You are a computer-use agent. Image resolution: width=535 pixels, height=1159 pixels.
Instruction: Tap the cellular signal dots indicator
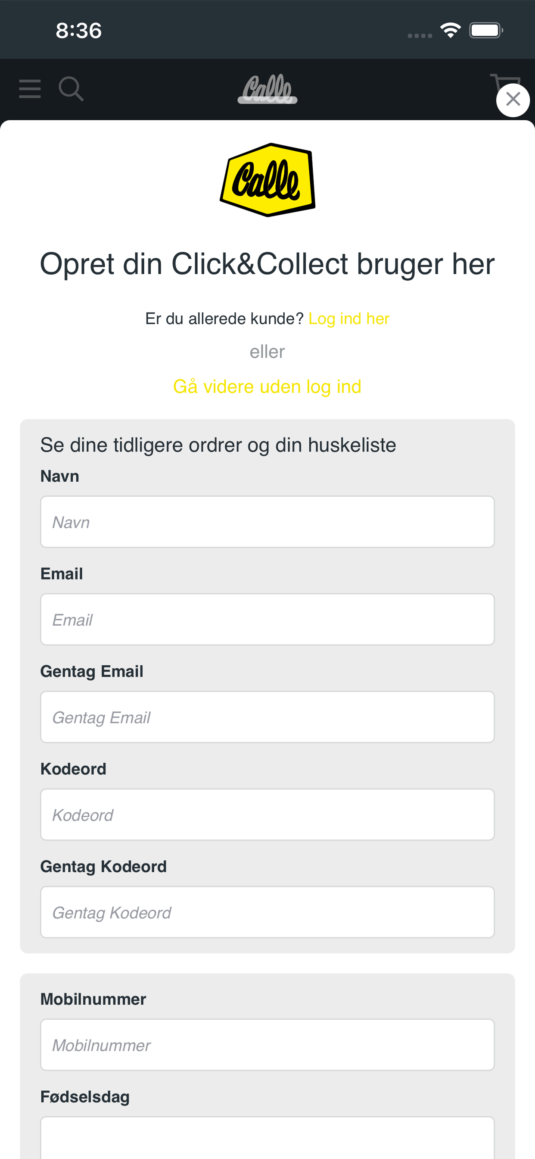(x=420, y=35)
